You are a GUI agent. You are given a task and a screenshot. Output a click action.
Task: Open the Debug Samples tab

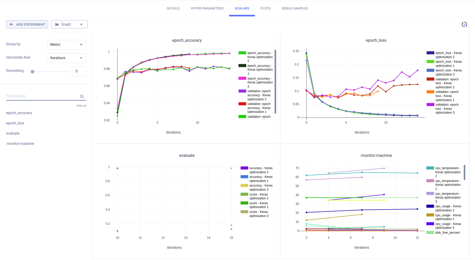(295, 8)
